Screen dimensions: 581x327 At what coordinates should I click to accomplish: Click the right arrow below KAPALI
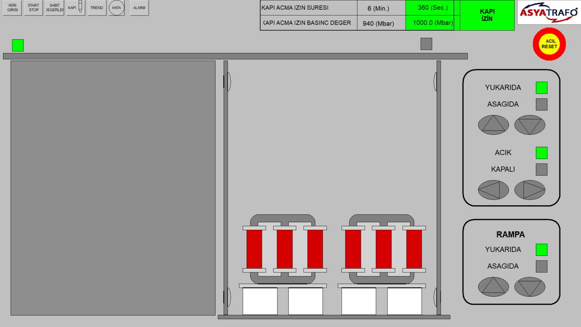coord(530,190)
